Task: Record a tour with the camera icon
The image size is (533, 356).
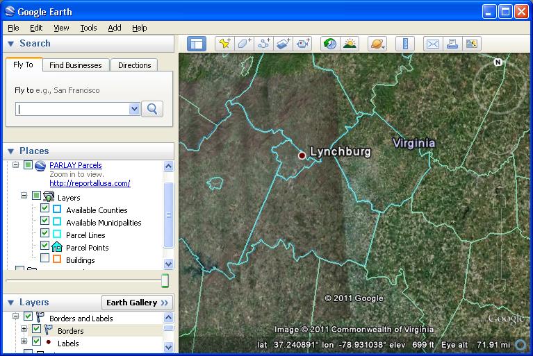Action: click(x=302, y=44)
